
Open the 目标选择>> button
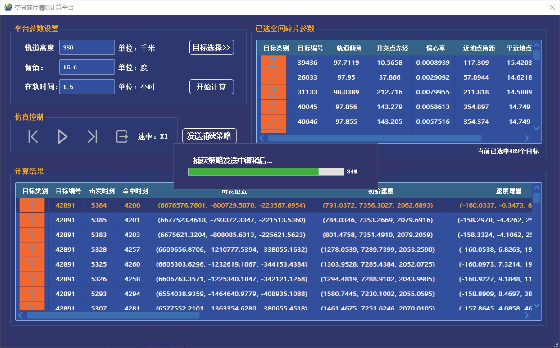(211, 48)
